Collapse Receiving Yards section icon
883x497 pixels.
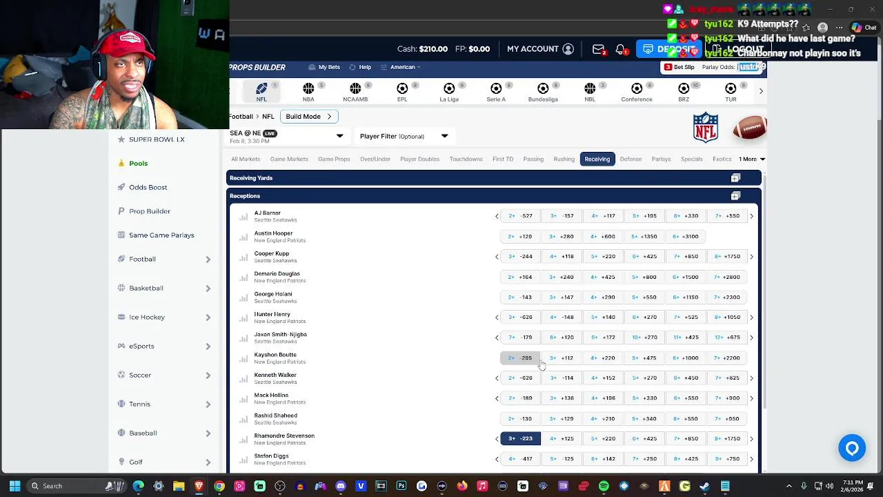735,178
